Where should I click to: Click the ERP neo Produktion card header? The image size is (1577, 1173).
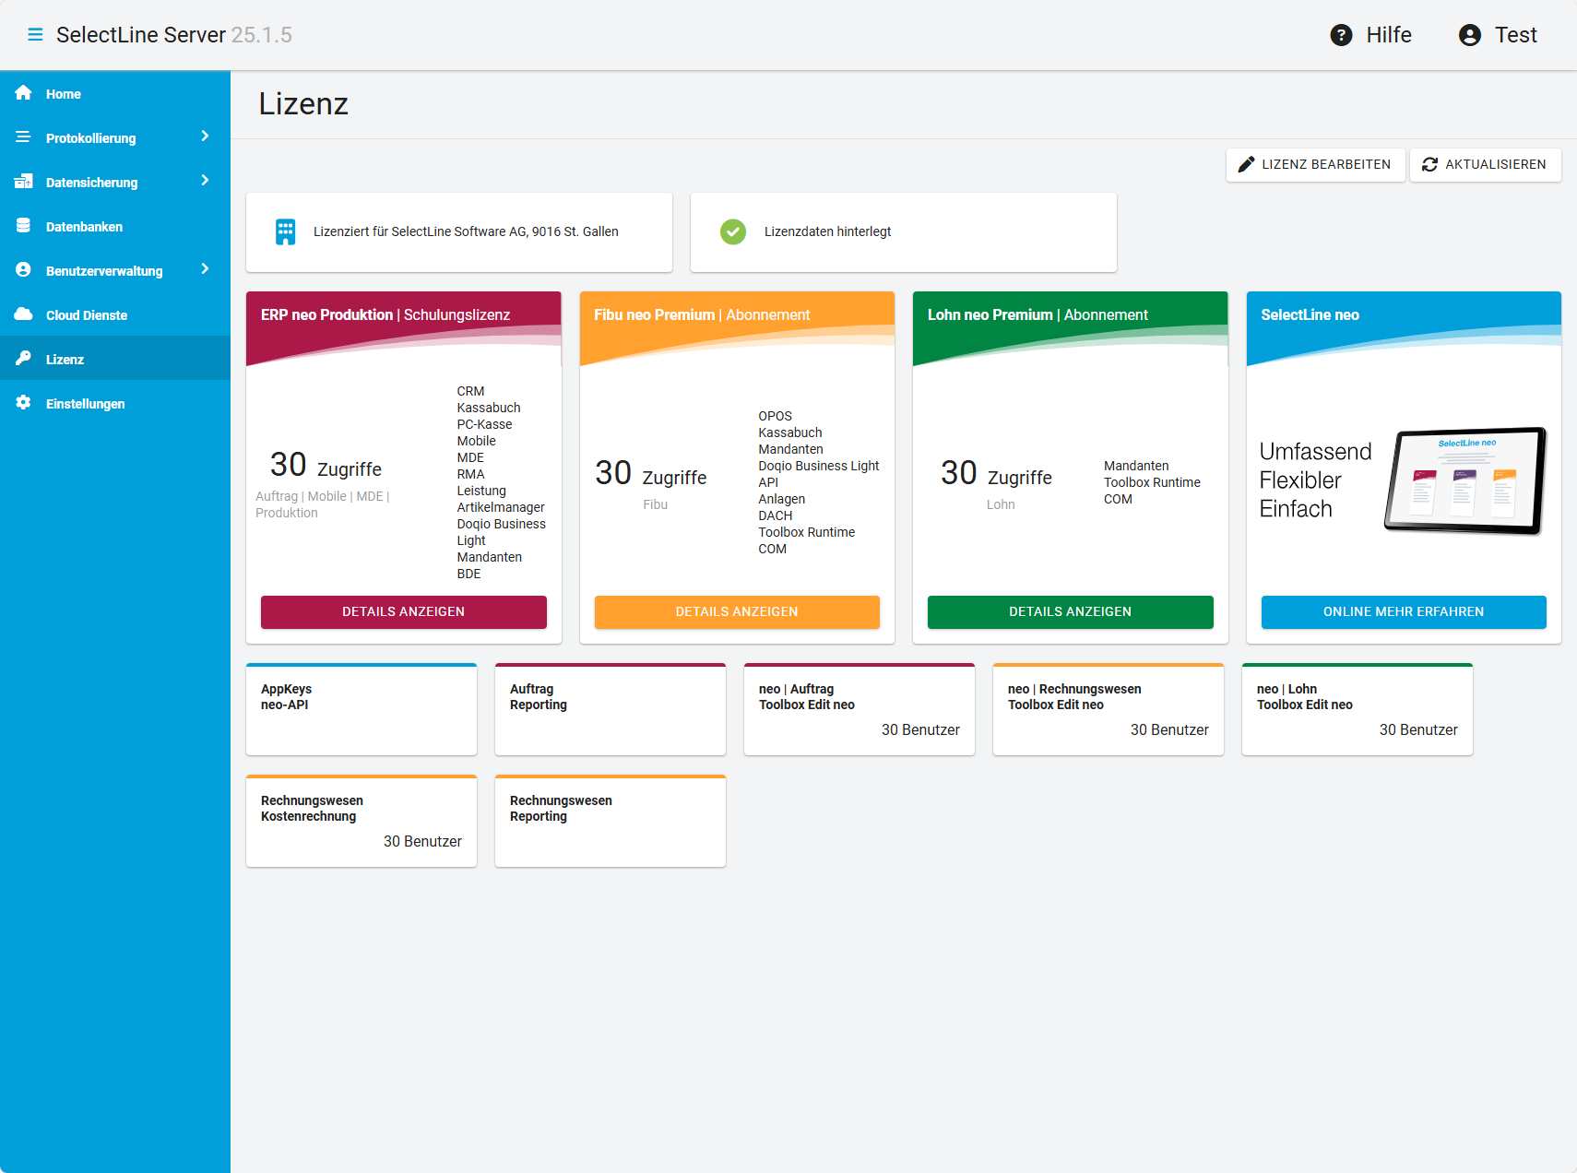coord(403,327)
